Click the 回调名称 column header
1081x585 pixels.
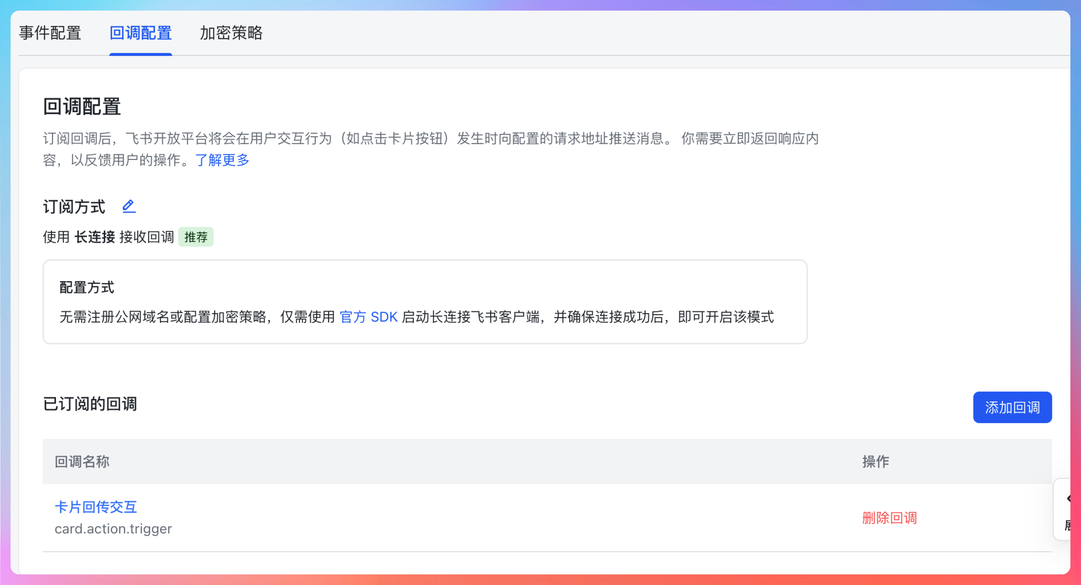[82, 462]
